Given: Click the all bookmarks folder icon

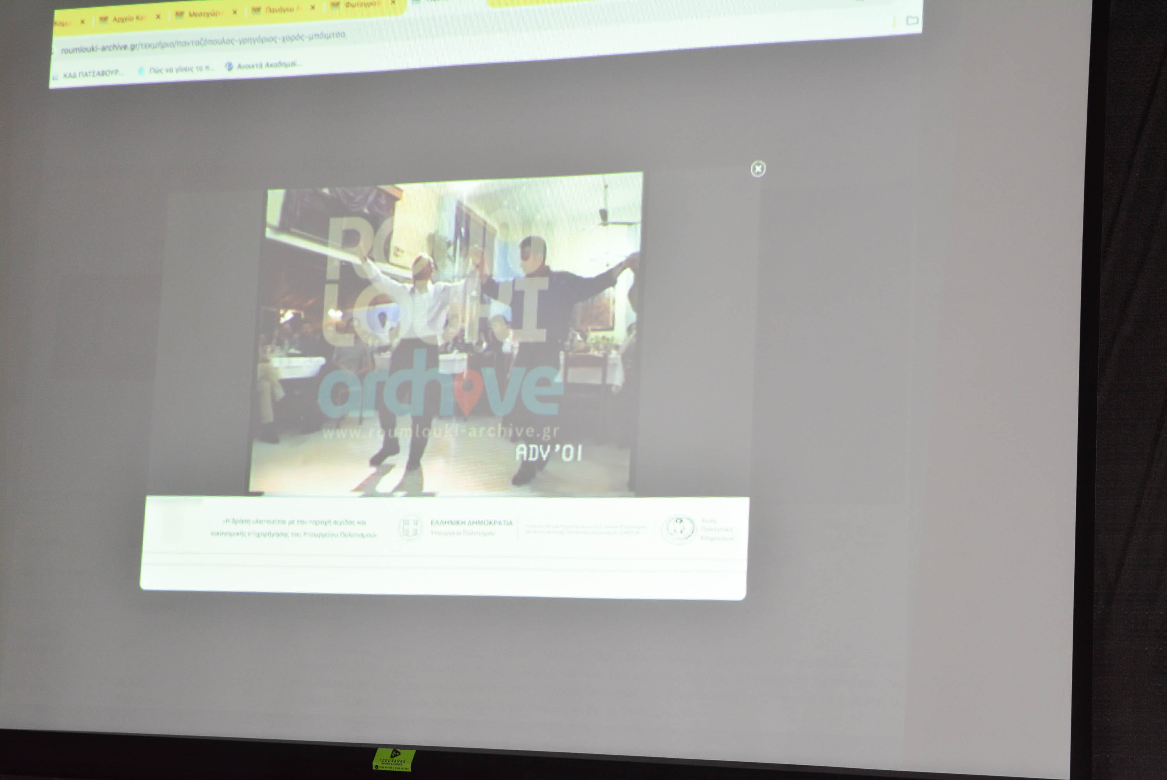Looking at the screenshot, I should coord(912,20).
